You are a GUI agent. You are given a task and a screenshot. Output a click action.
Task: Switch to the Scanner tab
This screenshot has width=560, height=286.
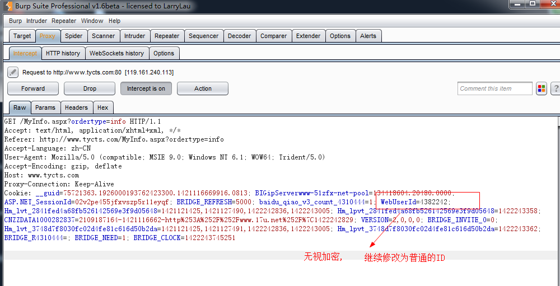[x=103, y=36]
